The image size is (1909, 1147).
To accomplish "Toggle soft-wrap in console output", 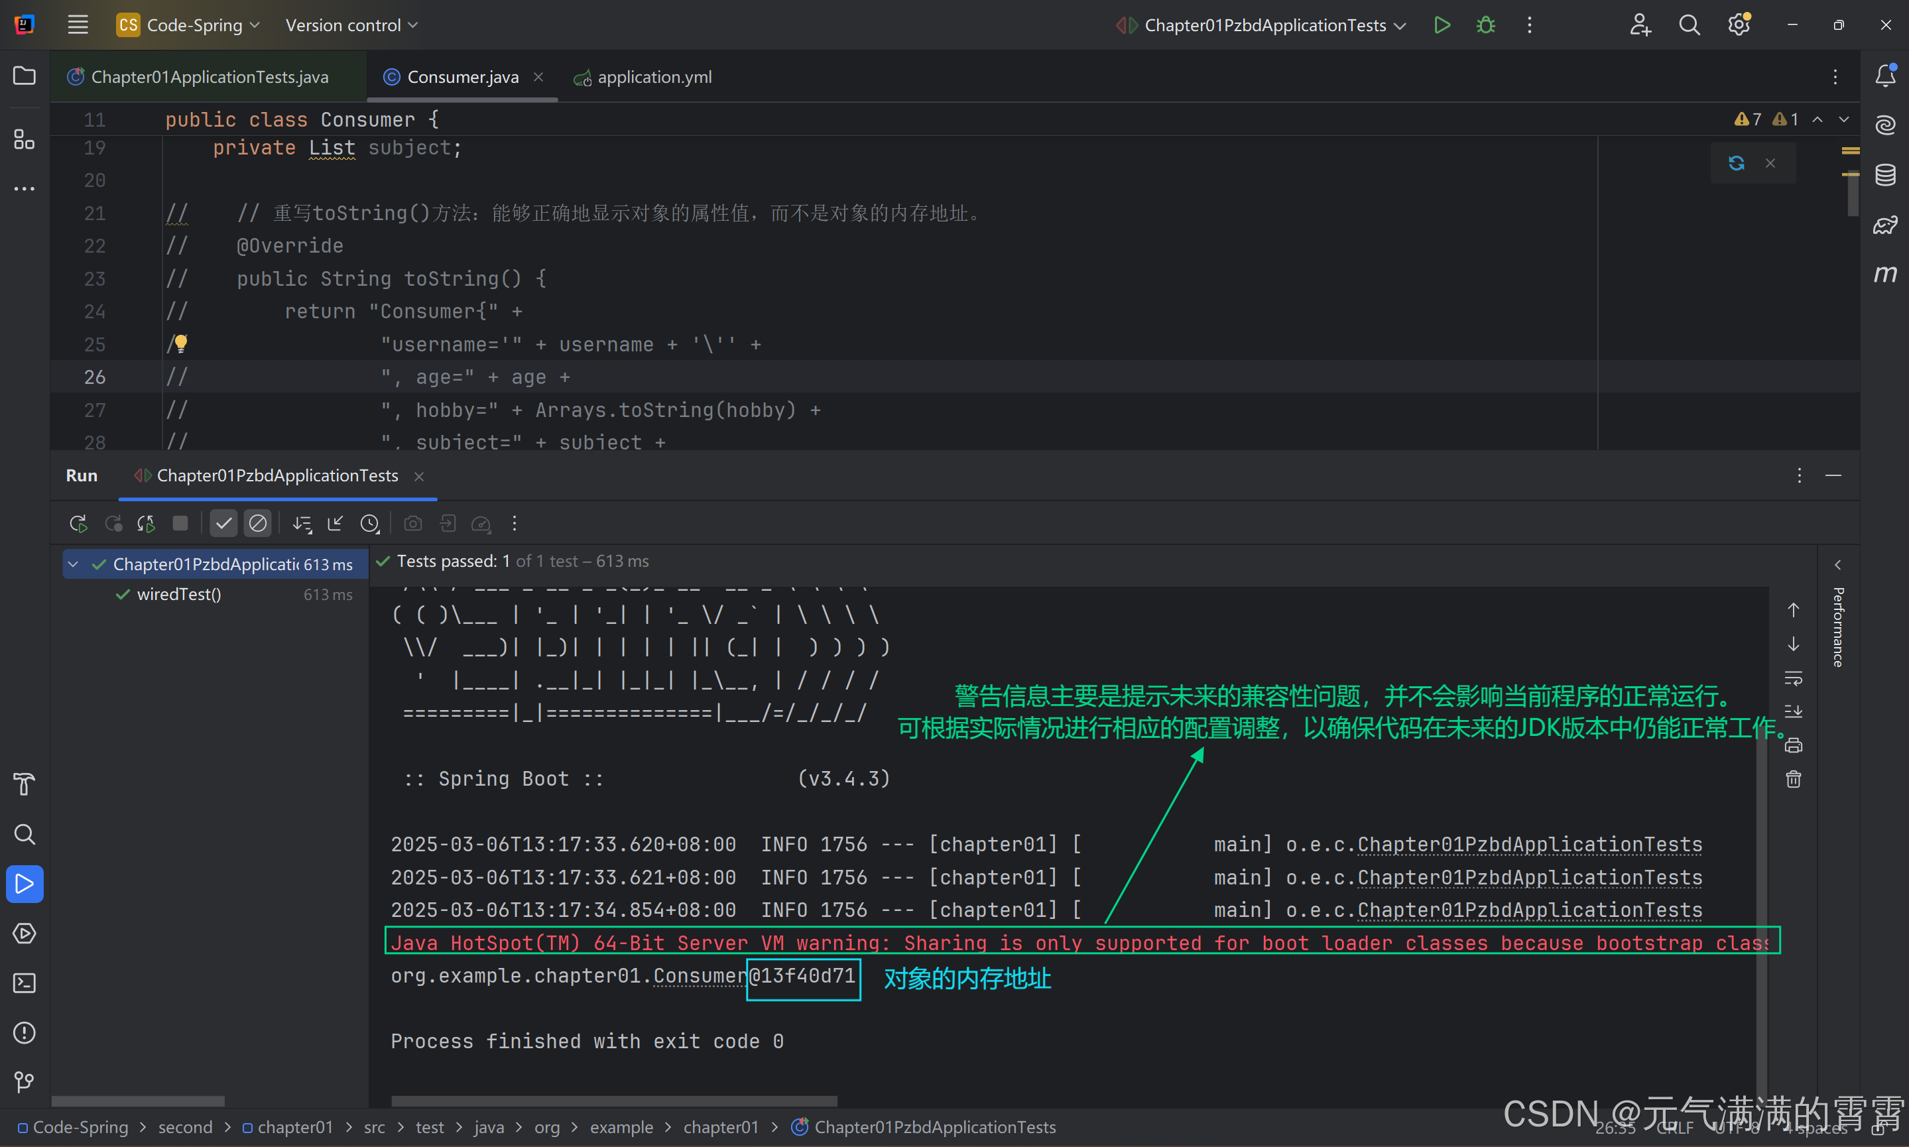I will pos(1793,678).
